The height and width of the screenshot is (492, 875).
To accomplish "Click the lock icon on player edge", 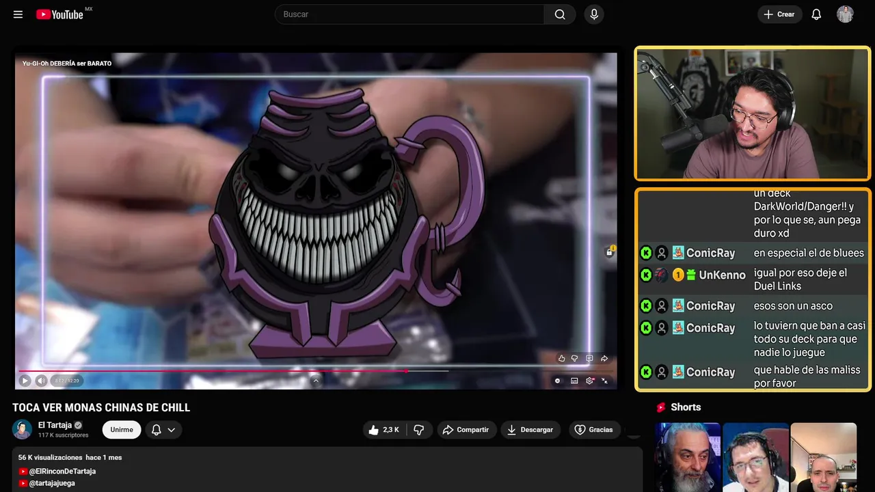I will [x=609, y=252].
